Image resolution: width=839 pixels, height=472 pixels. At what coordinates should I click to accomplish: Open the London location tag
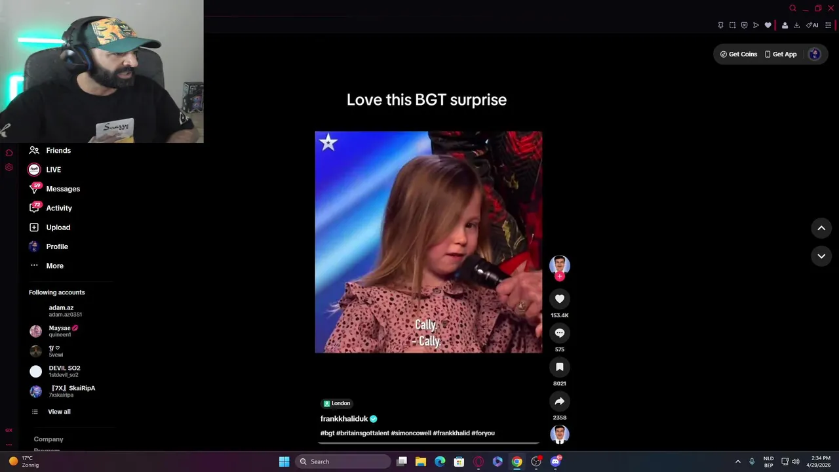tap(337, 403)
